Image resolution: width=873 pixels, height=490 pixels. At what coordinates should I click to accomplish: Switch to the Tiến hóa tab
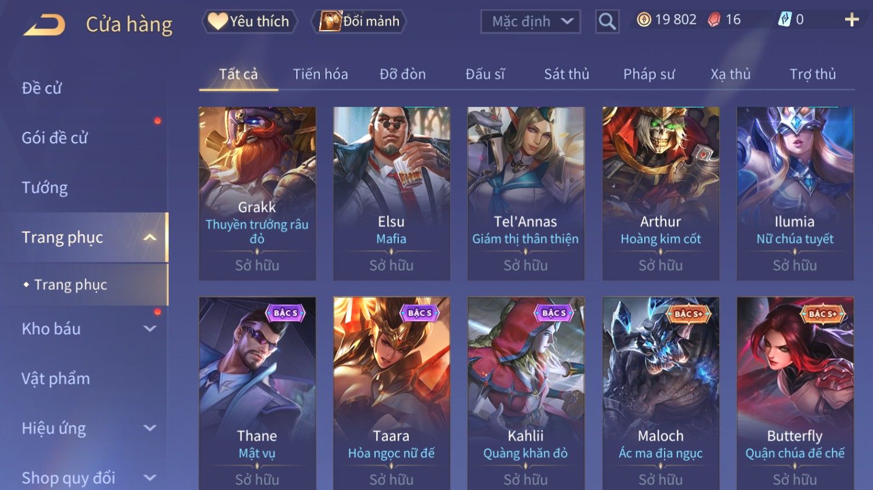[x=320, y=74]
